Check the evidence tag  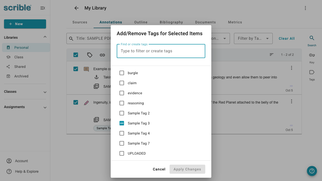[122, 93]
